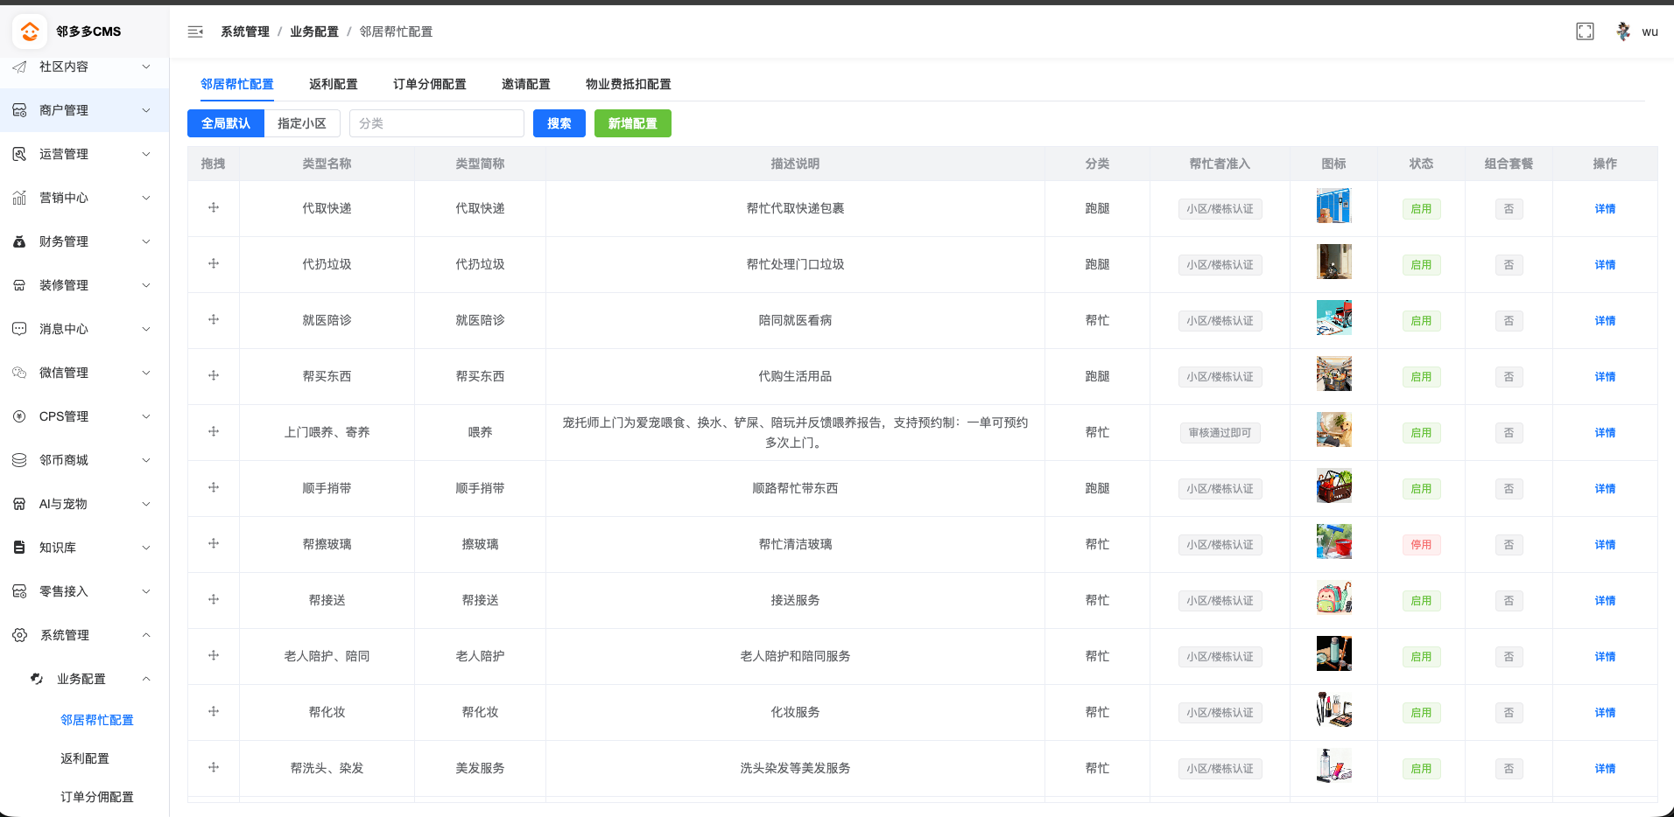Expand the 营销中心 menu chevron
The height and width of the screenshot is (817, 1674).
146,198
